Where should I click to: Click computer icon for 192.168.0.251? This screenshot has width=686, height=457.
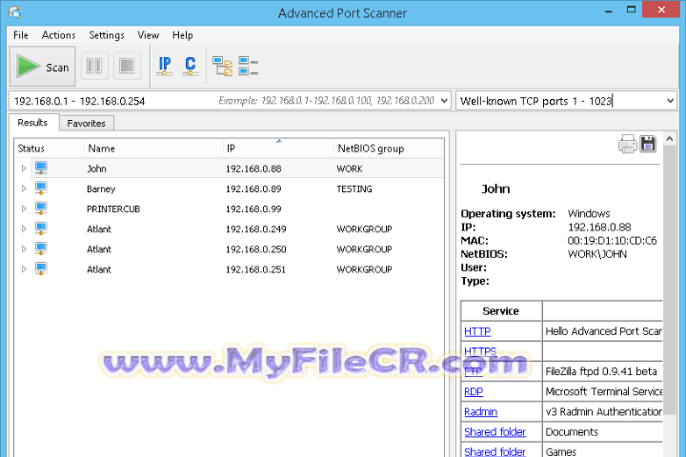point(41,268)
